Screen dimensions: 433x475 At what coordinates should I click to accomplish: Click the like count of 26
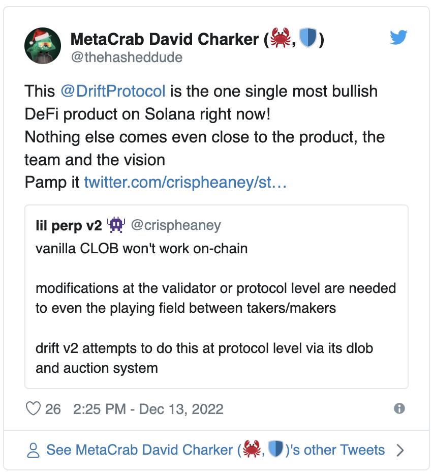(x=53, y=409)
